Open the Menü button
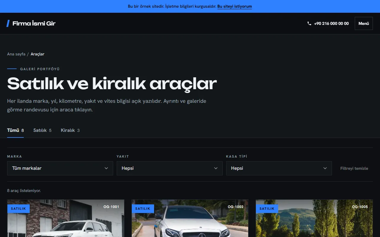Image resolution: width=380 pixels, height=237 pixels. (x=364, y=23)
